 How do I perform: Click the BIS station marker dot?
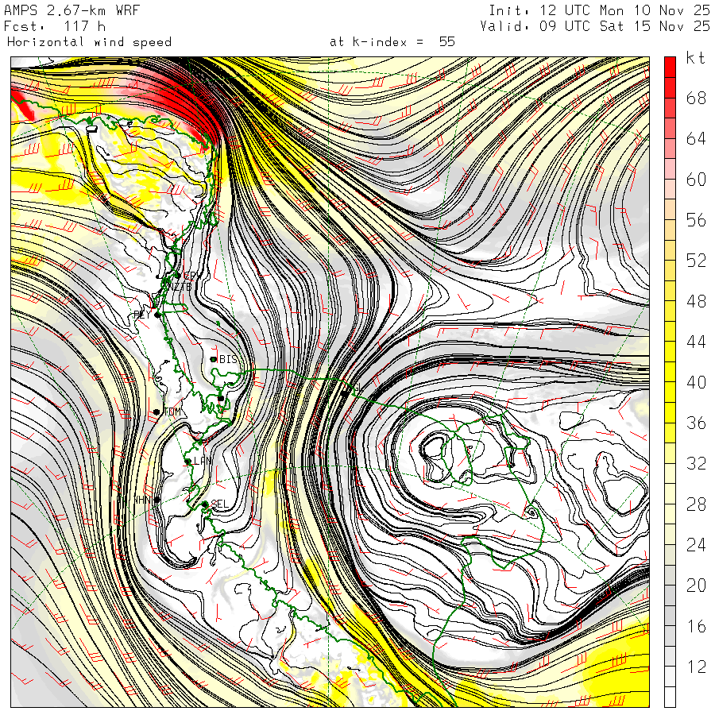pos(214,359)
